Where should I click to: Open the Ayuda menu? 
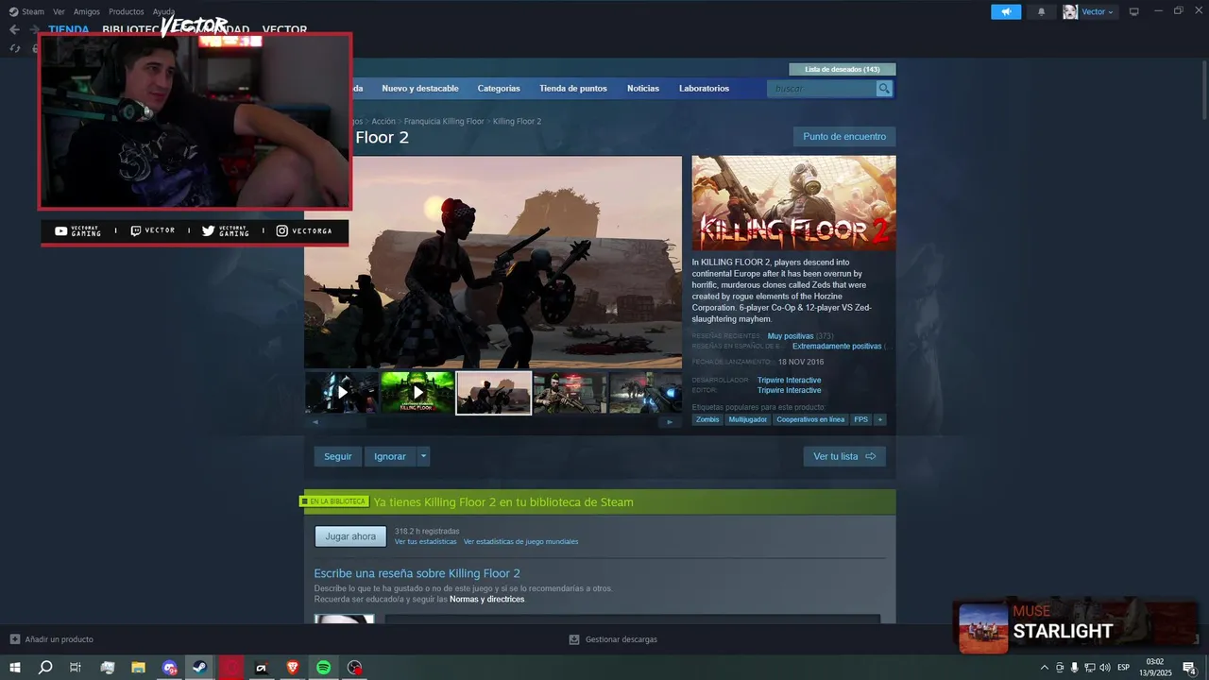pos(164,11)
